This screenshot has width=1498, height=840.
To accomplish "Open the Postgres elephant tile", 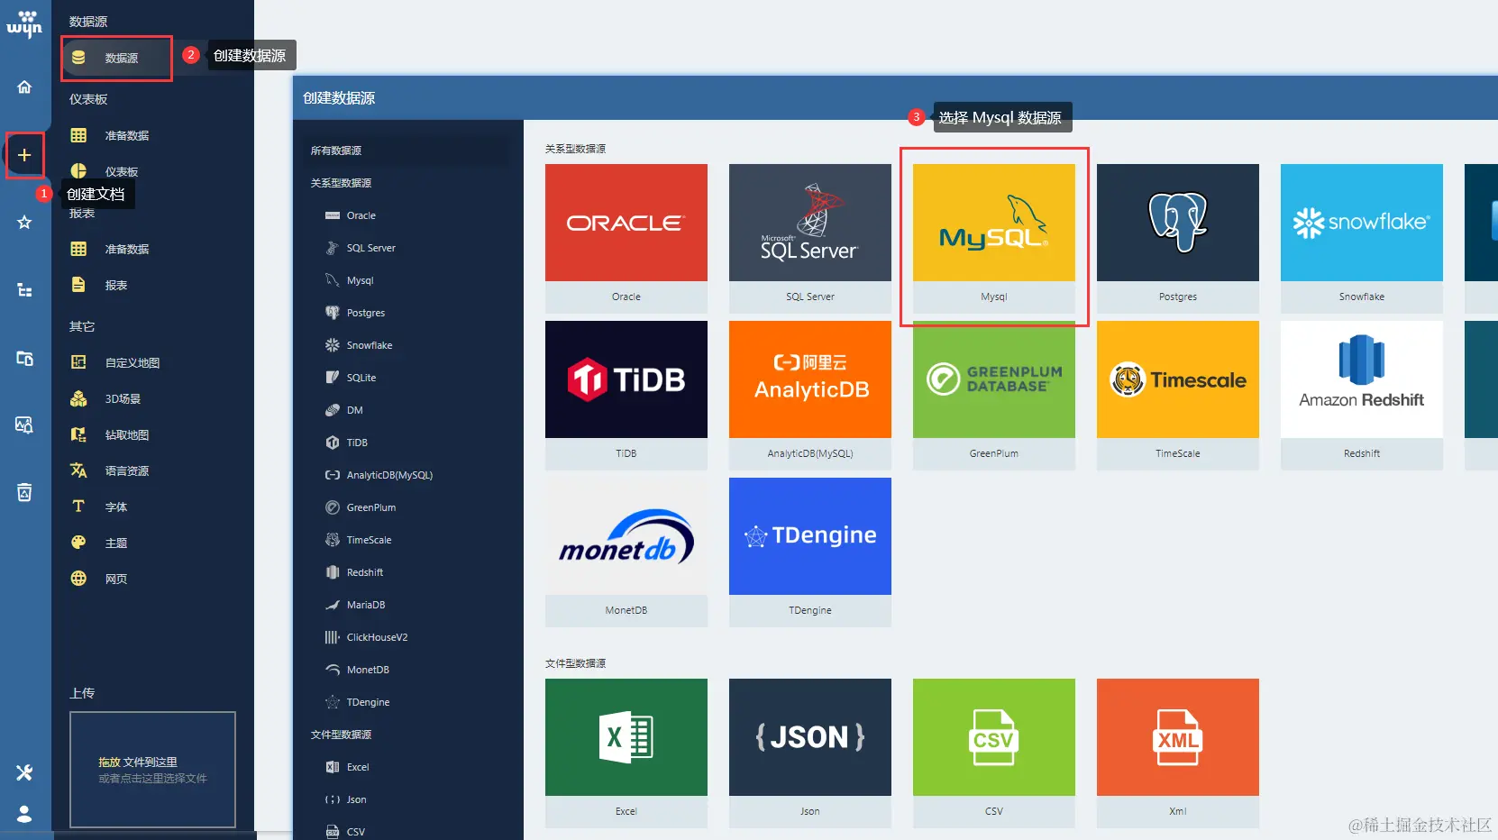I will 1178,238.
